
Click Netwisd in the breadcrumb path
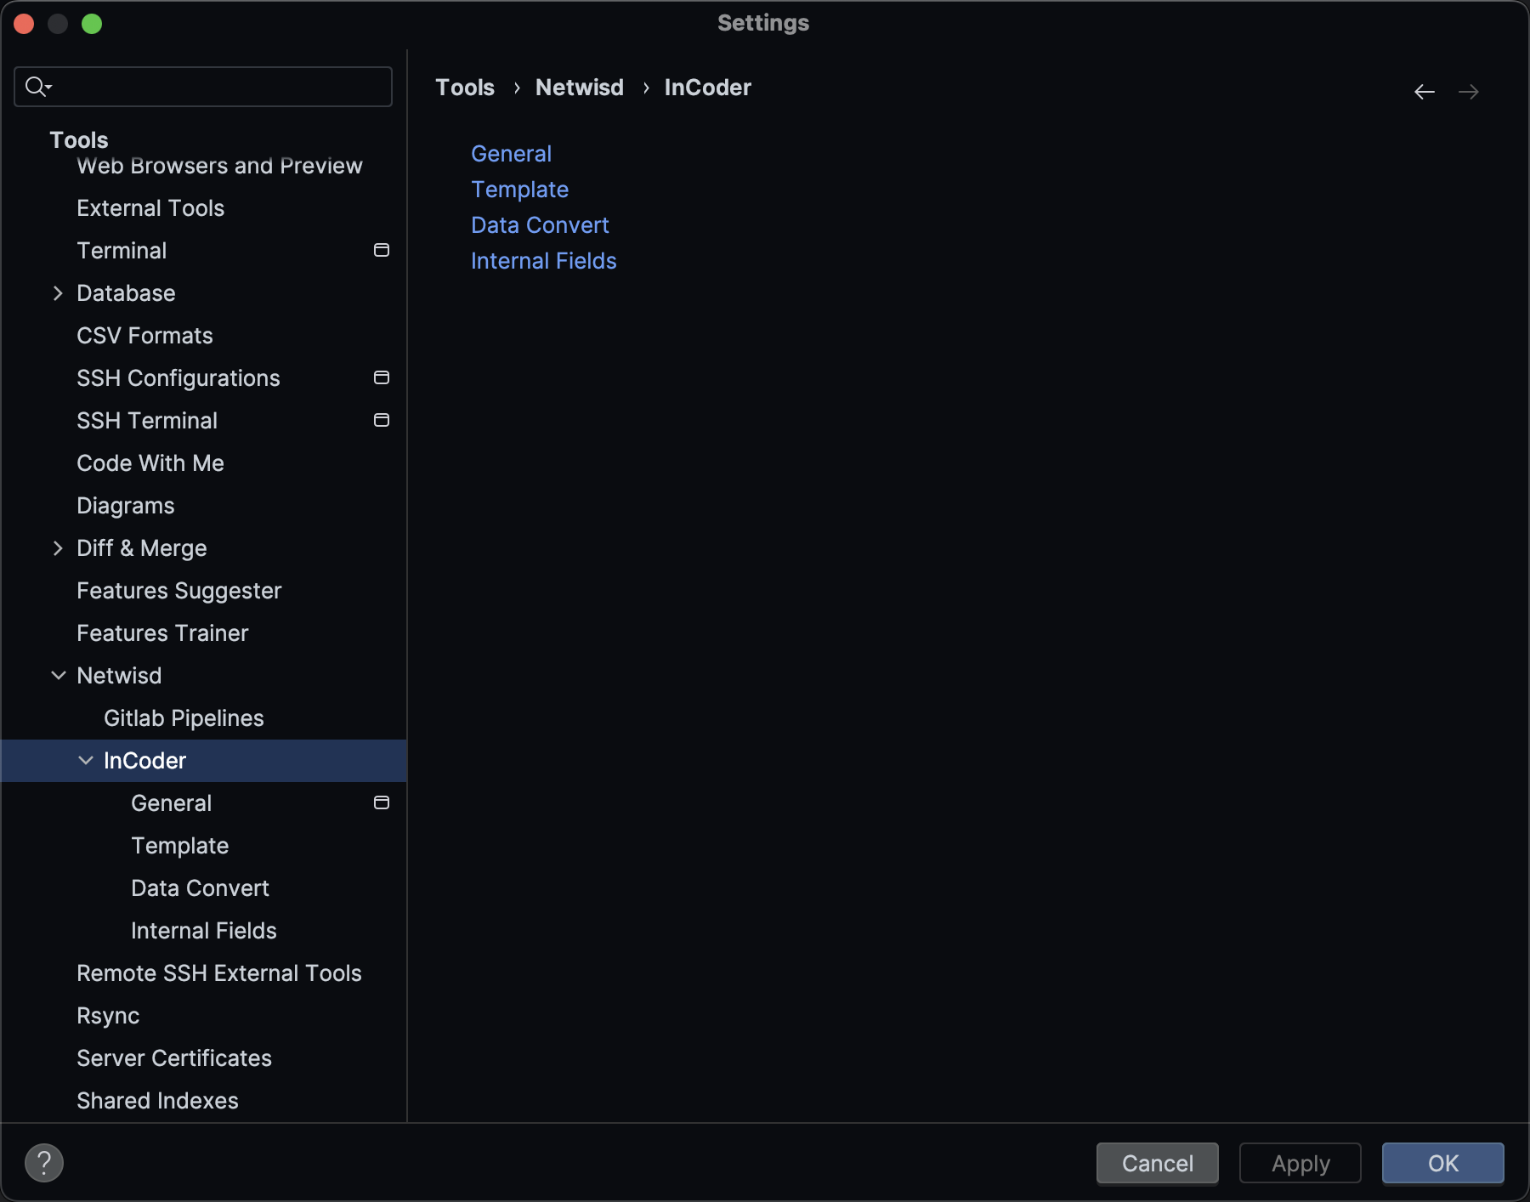579,88
